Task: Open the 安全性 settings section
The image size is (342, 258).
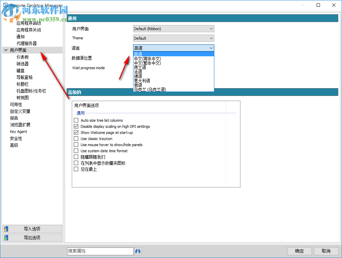Action: click(x=16, y=138)
